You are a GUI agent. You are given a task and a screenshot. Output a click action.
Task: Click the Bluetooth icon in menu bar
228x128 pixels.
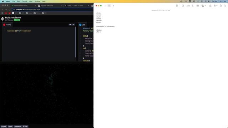click(x=198, y=1)
